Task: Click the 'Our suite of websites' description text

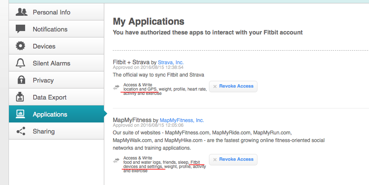Action: [219, 140]
